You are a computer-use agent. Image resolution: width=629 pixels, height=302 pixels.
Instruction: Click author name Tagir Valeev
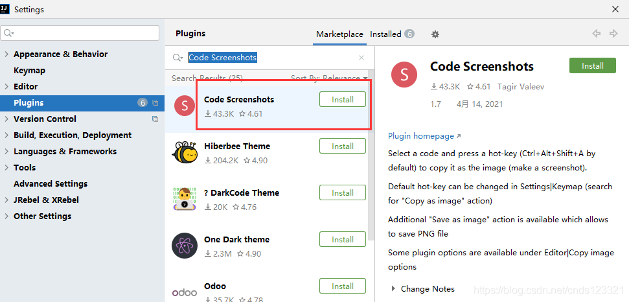pyautogui.click(x=521, y=87)
